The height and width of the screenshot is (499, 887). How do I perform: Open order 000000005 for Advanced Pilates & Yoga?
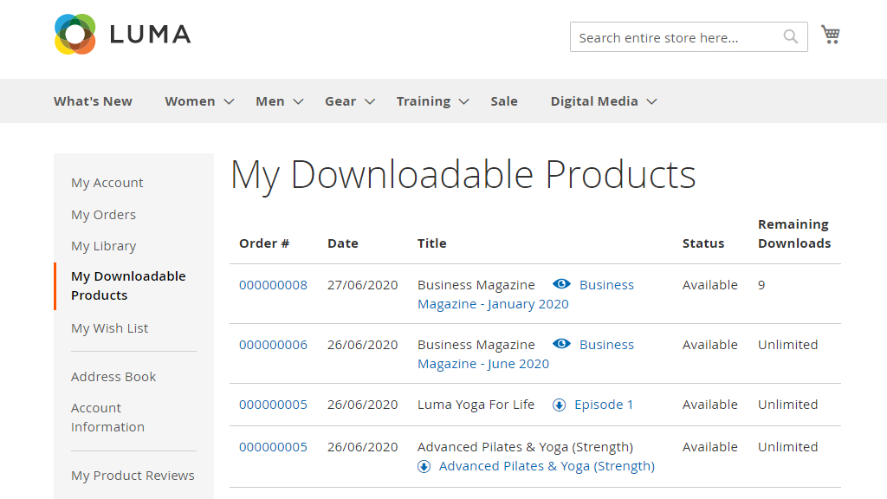[273, 447]
